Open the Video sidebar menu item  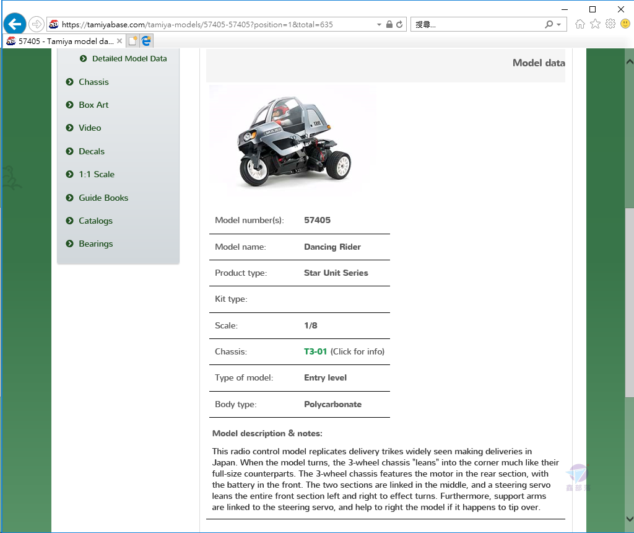90,128
